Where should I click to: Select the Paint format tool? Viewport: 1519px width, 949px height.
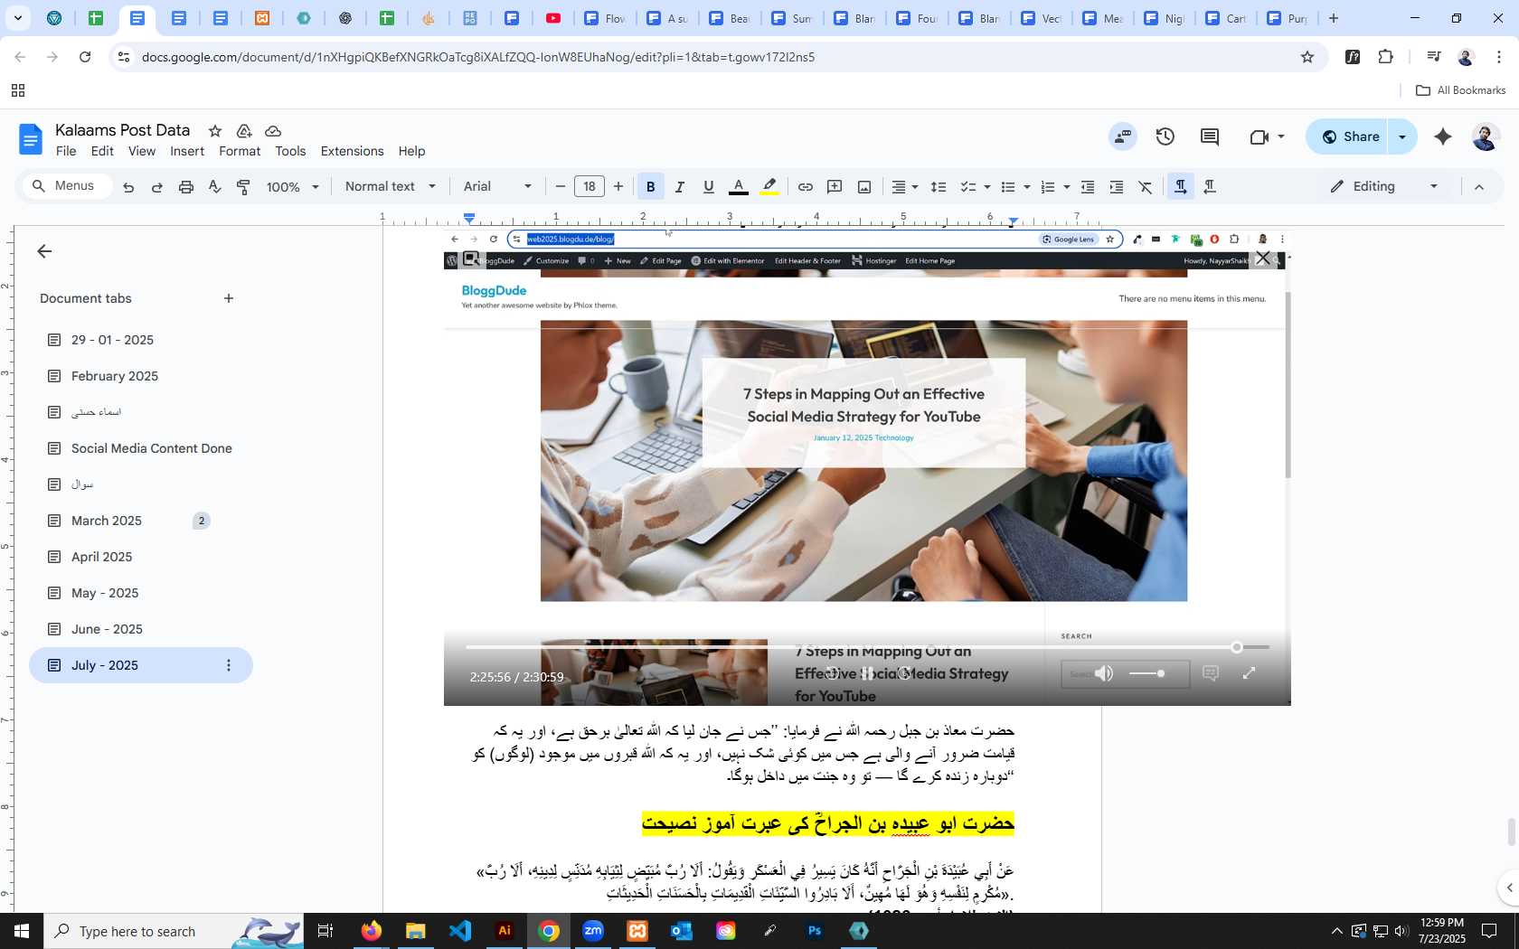pos(243,187)
